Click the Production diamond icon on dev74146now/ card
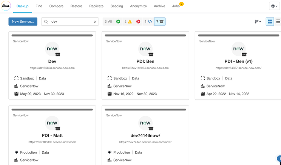 tap(110, 152)
